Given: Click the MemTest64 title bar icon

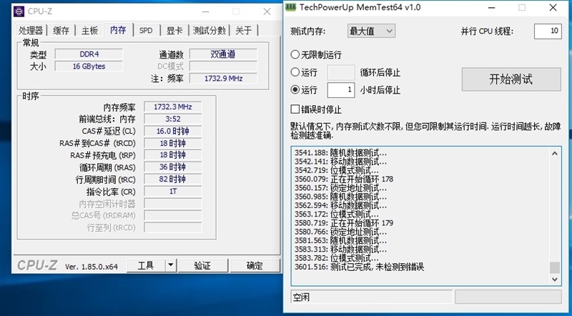Looking at the screenshot, I should click(x=291, y=7).
